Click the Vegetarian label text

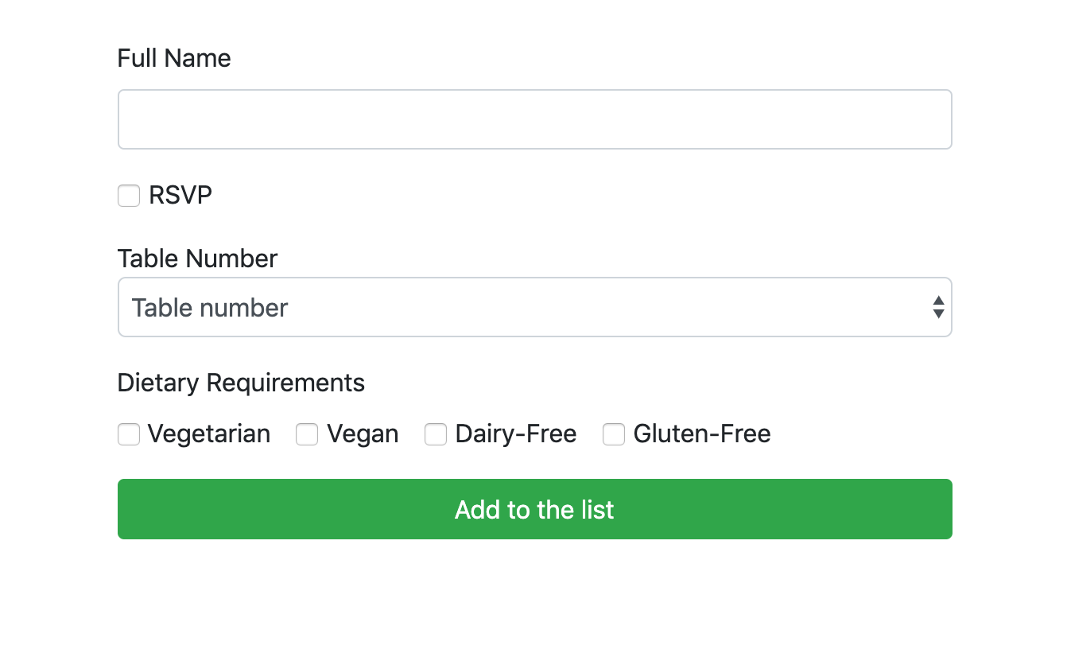click(209, 434)
